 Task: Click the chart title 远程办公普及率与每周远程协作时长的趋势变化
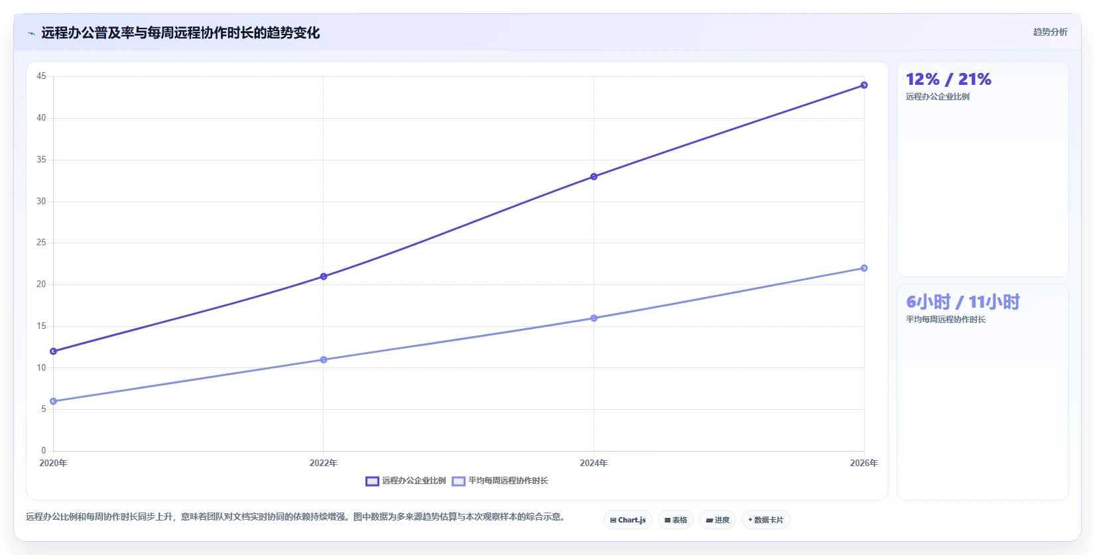180,33
